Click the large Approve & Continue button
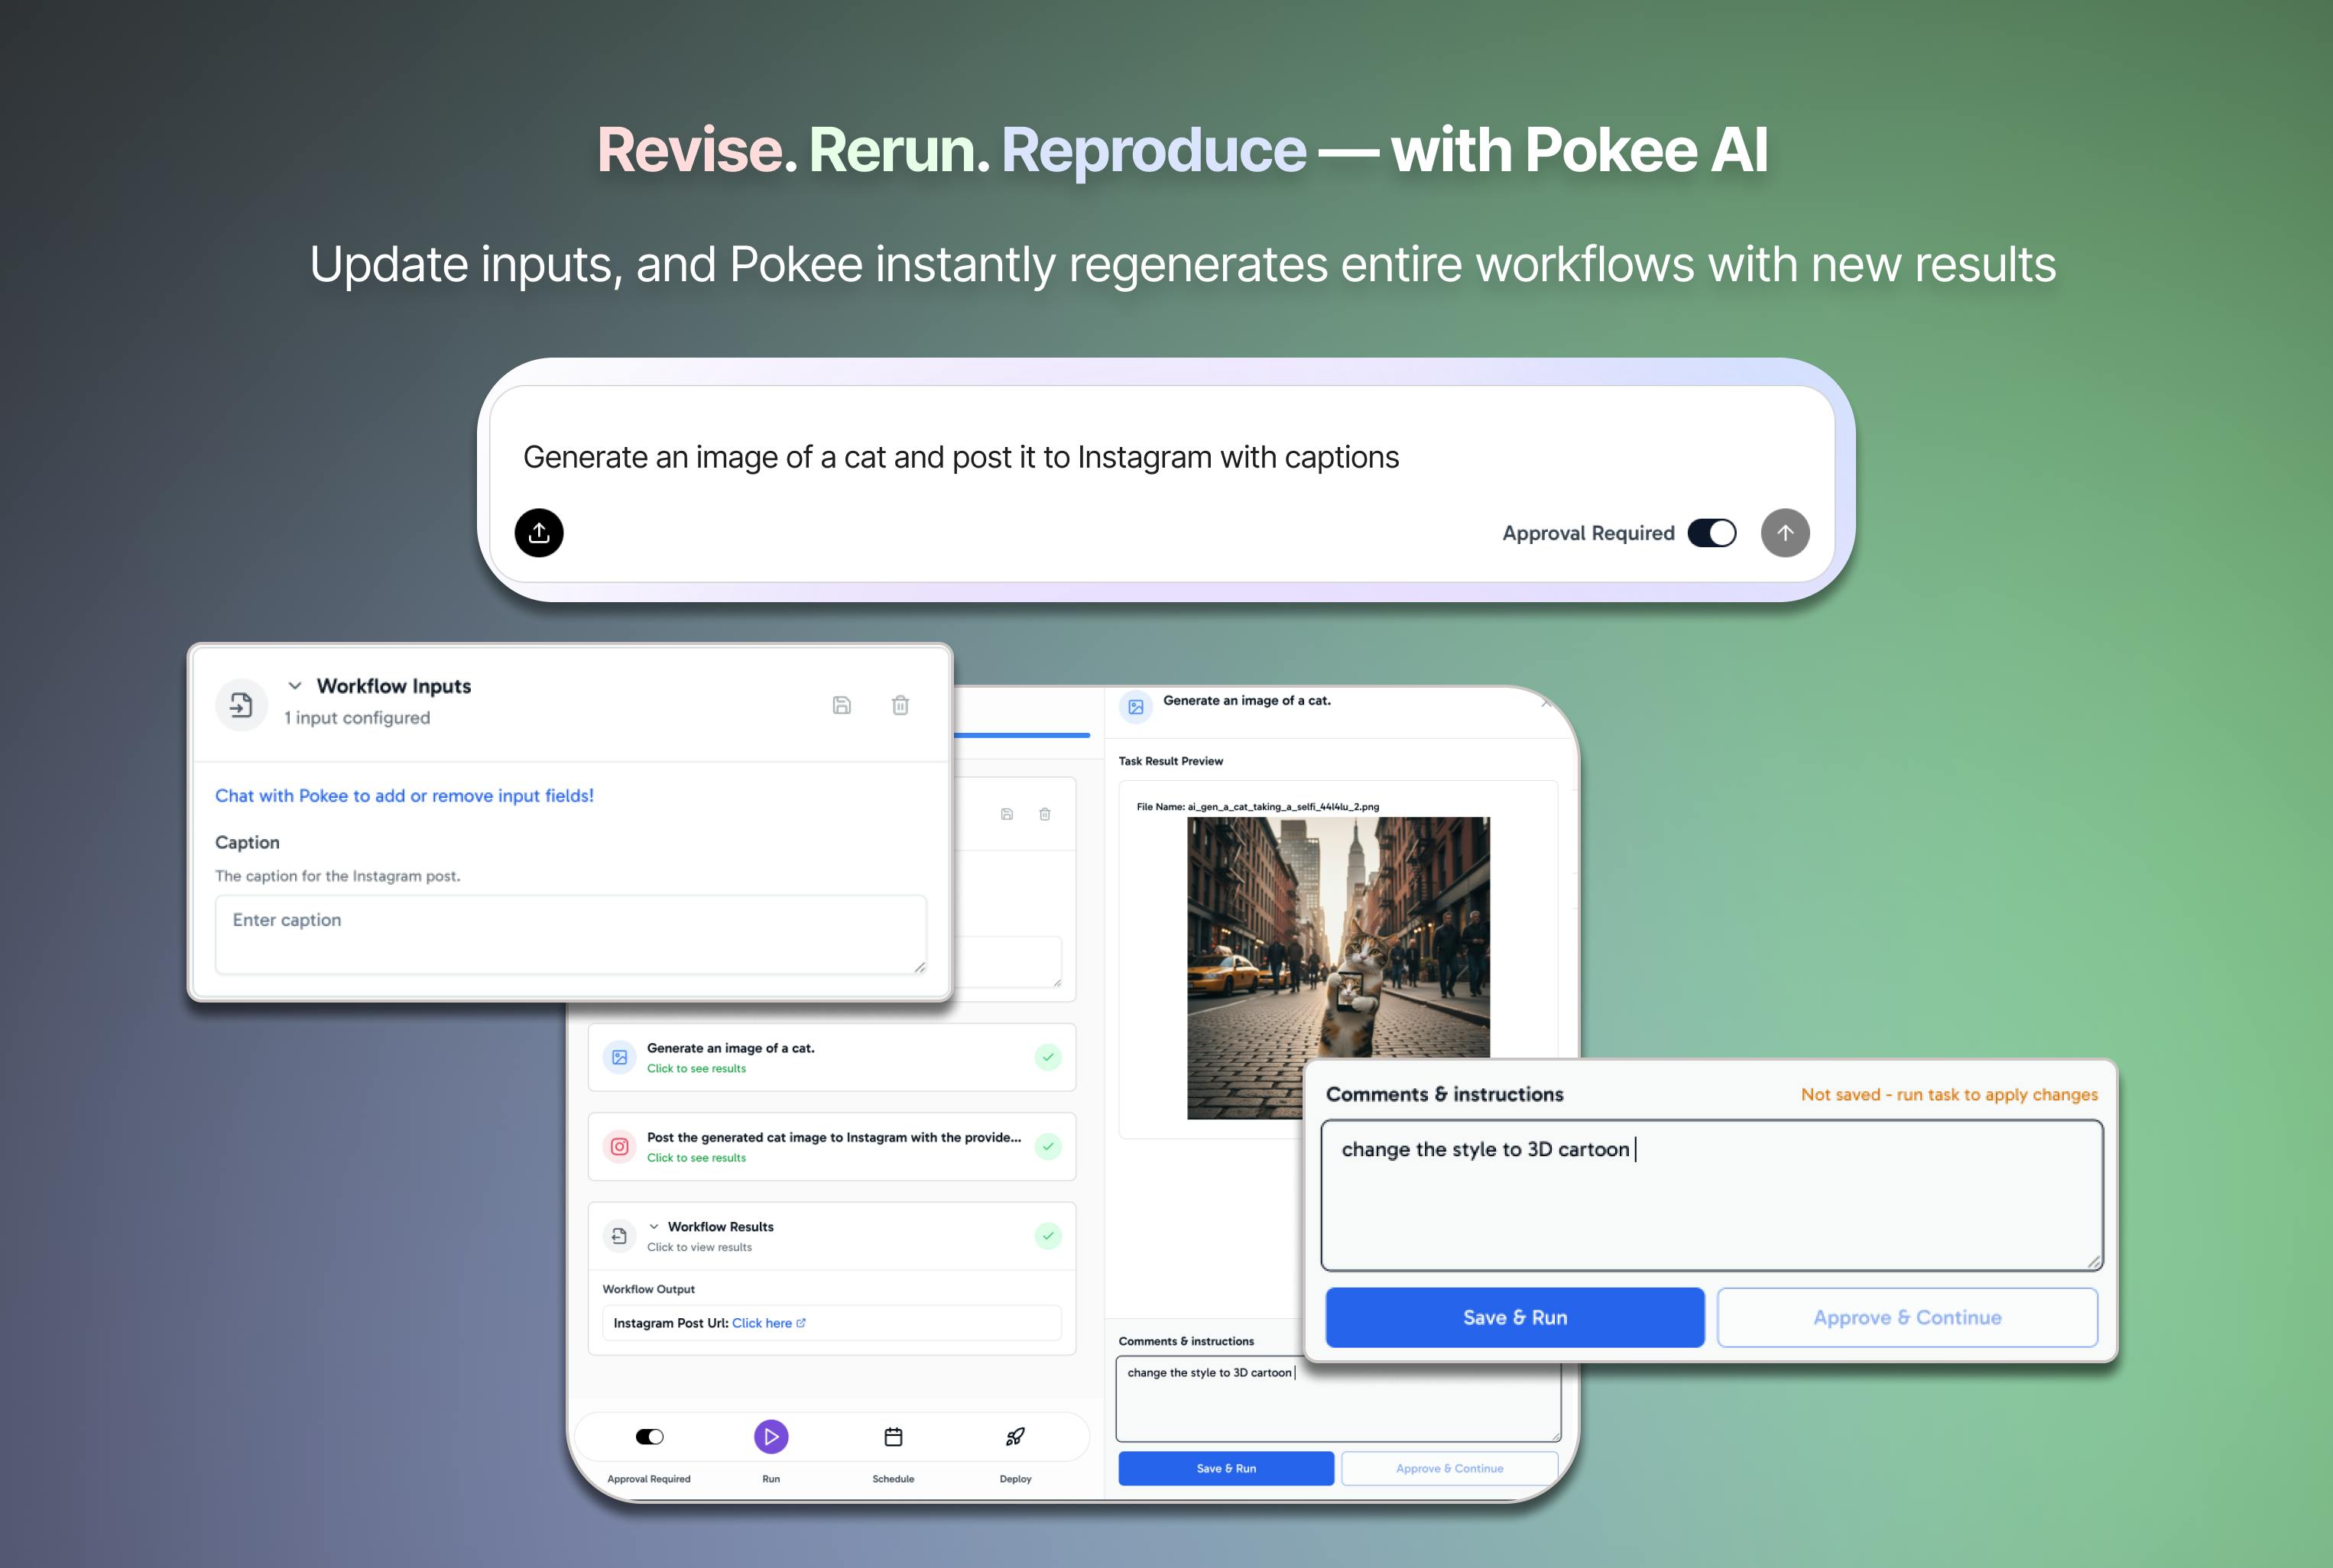This screenshot has width=2333, height=1568. click(1906, 1317)
